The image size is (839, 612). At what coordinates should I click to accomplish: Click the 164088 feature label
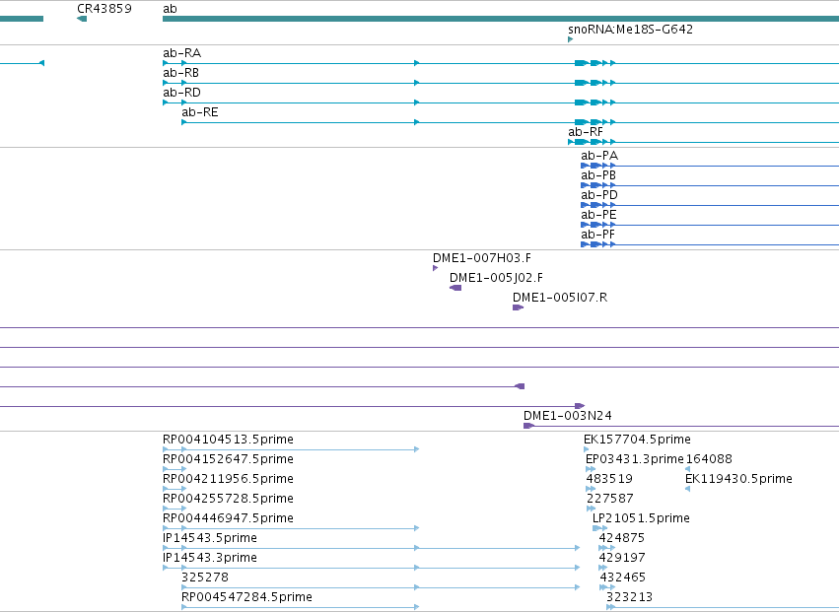tap(709, 459)
